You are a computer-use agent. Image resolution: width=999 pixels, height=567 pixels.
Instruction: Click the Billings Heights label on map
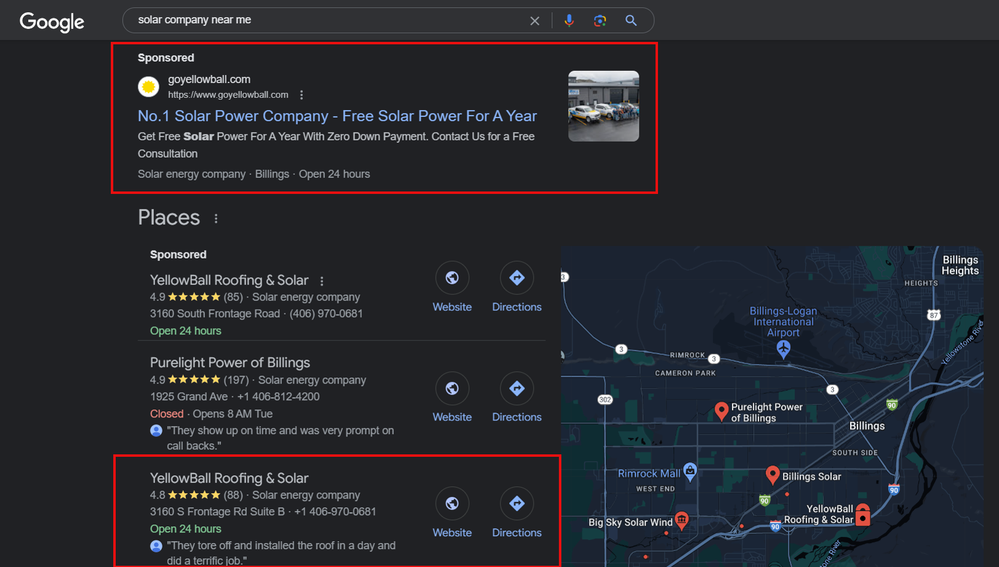[960, 265]
